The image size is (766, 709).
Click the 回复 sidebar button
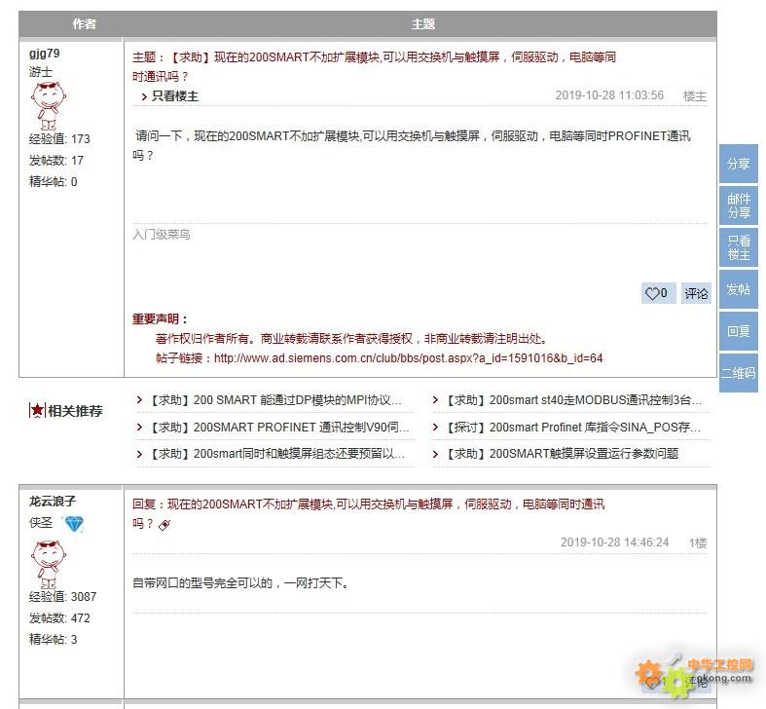coord(738,331)
